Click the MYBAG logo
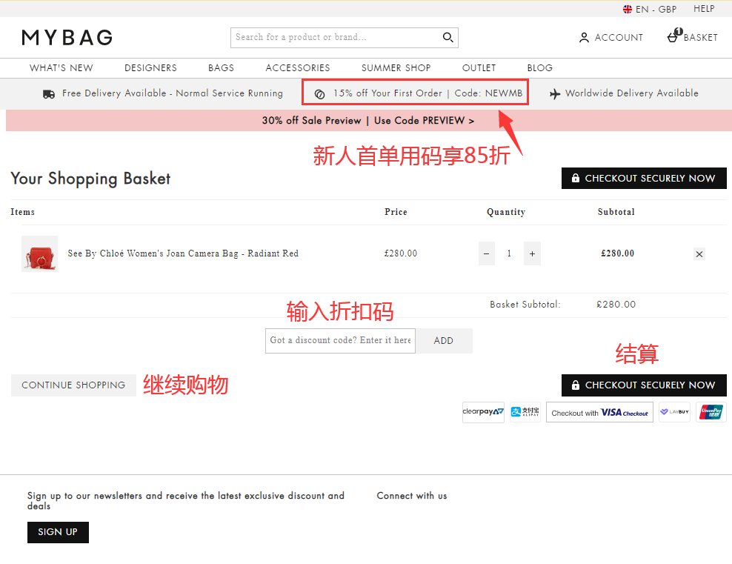This screenshot has height=564, width=732. [67, 37]
